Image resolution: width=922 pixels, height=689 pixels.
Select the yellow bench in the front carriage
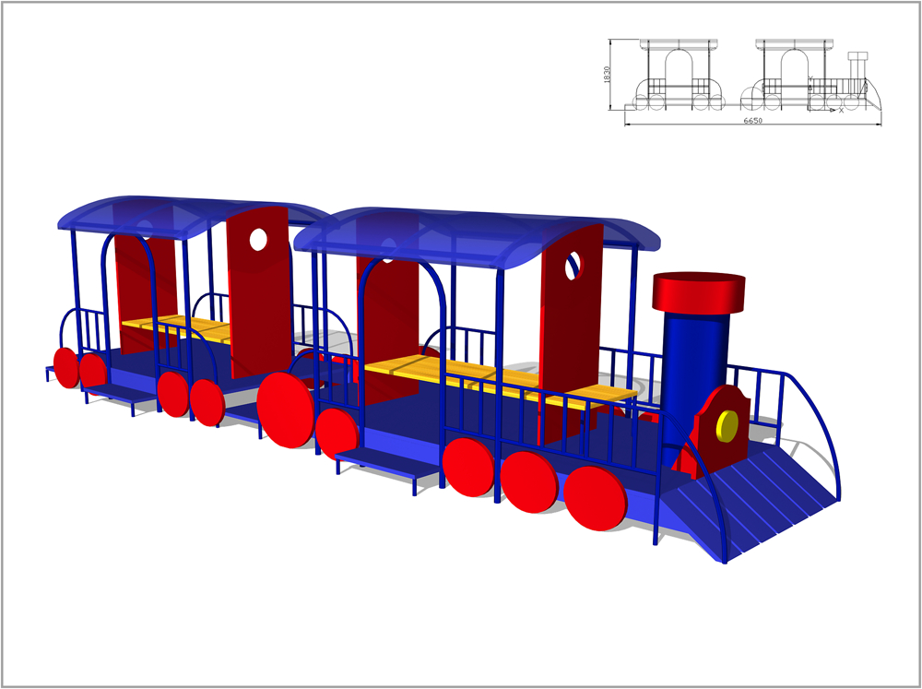498,378
